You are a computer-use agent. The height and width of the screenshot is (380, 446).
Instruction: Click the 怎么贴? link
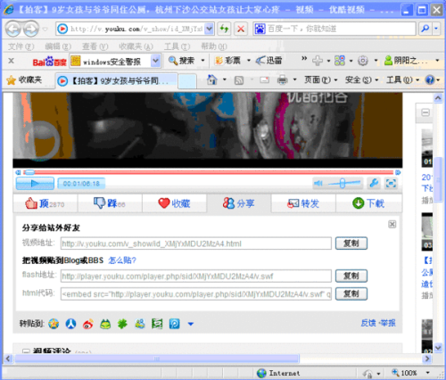[122, 260]
